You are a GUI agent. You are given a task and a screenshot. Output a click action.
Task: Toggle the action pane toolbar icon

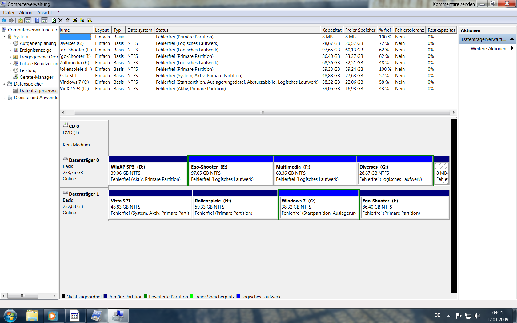pyautogui.click(x=45, y=20)
